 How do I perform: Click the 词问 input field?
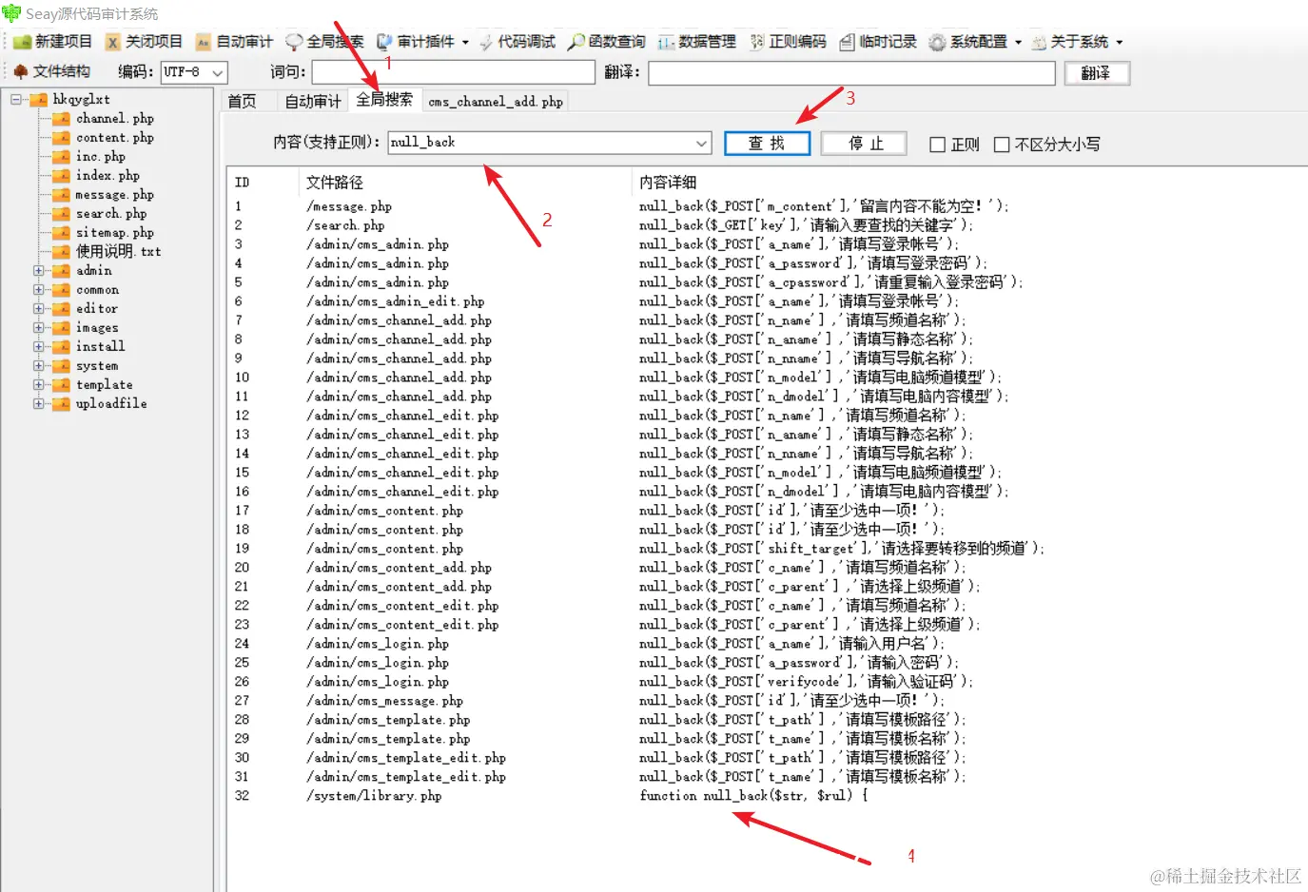[452, 72]
